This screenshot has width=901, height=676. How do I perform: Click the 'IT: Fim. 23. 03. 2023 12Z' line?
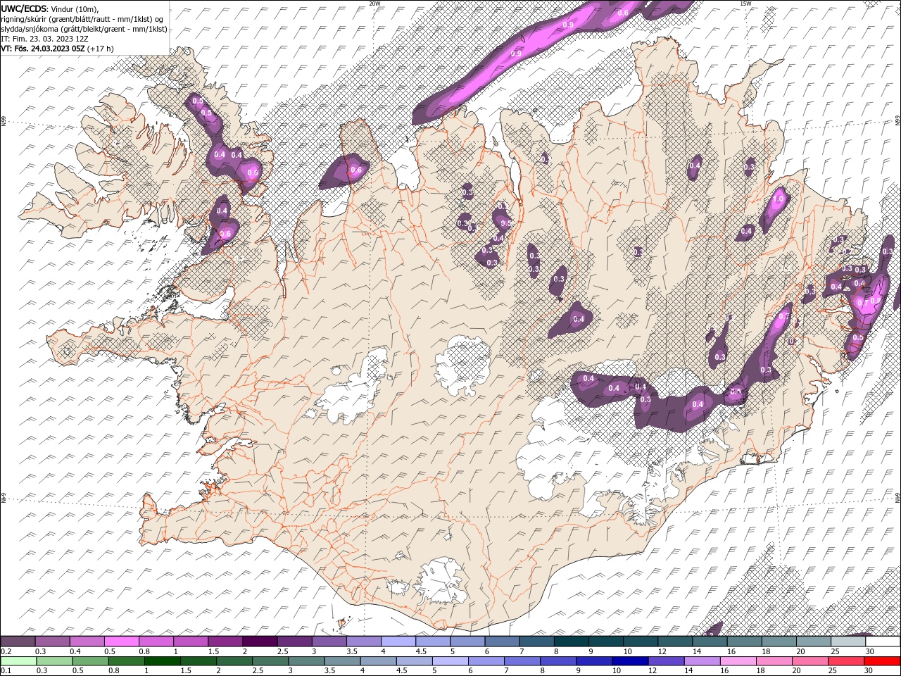[45, 39]
